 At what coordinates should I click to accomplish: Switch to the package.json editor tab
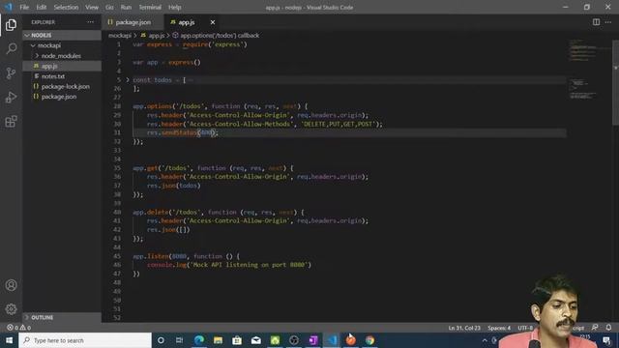coord(133,22)
